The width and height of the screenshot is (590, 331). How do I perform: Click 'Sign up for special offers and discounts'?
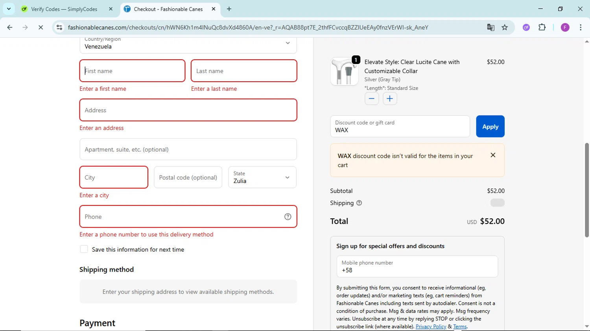390,246
